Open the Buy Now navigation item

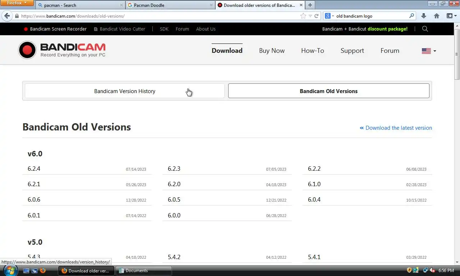(x=272, y=51)
